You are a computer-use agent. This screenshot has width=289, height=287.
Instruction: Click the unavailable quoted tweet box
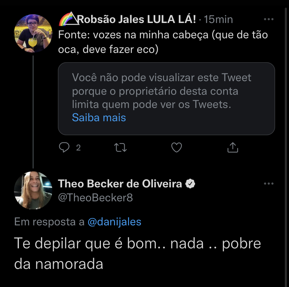pos(166,99)
